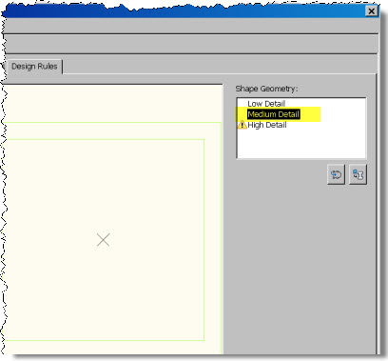The height and width of the screenshot is (361, 388).
Task: Select High Detail shape geometry entry
Action: (x=267, y=125)
